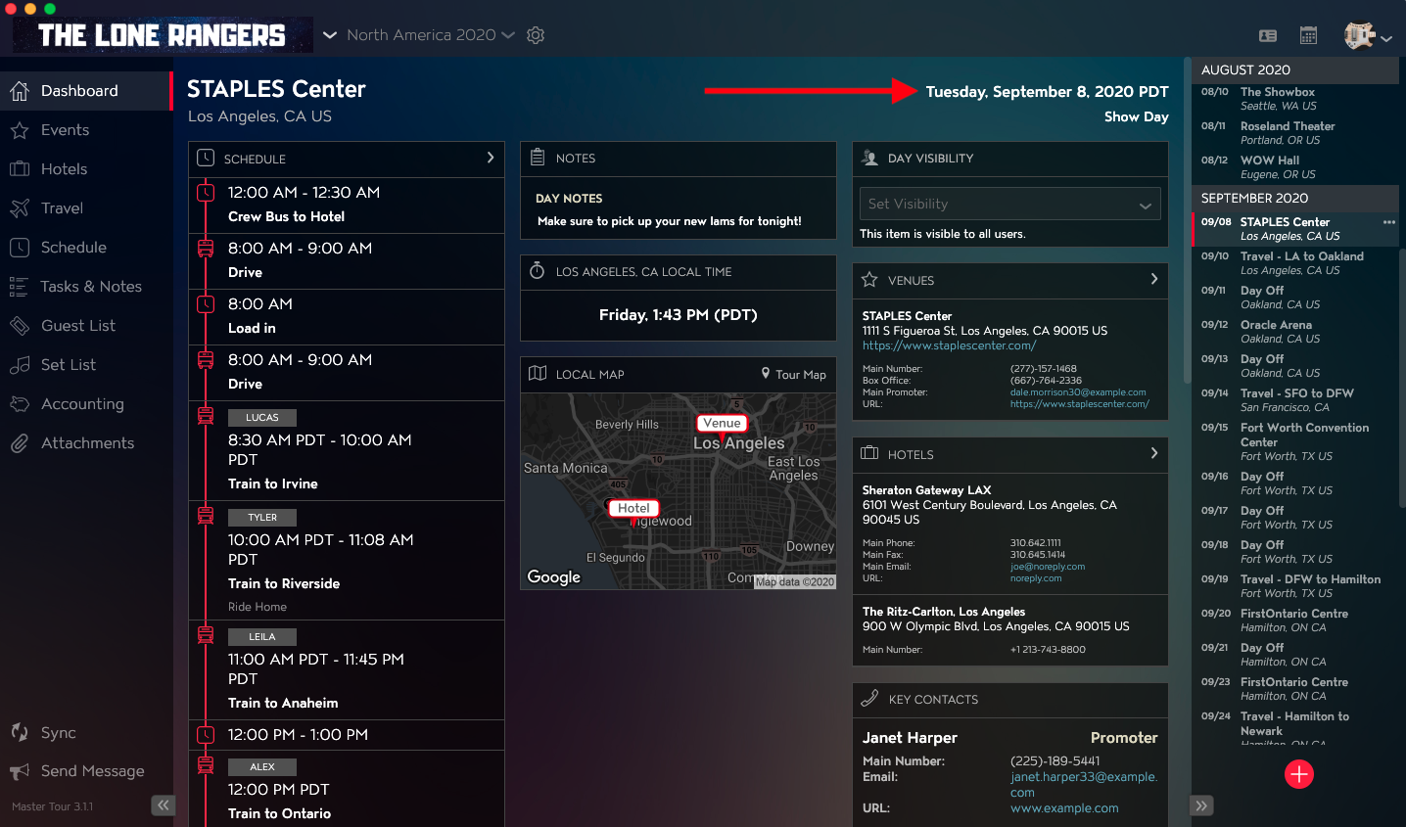
Task: Select 09/20 FirstOntario Centre day
Action: (x=1294, y=620)
